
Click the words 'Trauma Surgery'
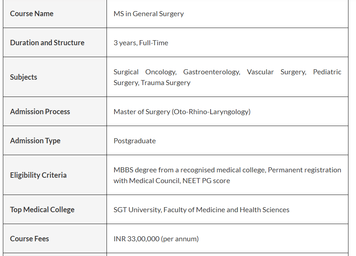166,83
